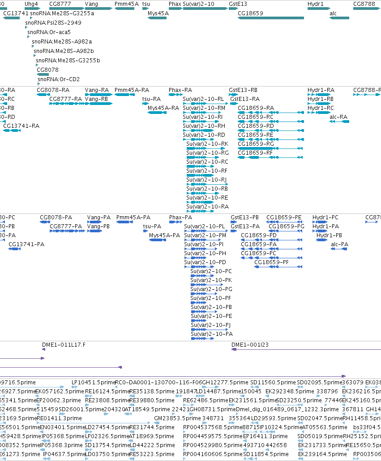The height and width of the screenshot is (461, 381).
Task: Select the SD11560.5prime EST label
Action: (273, 383)
